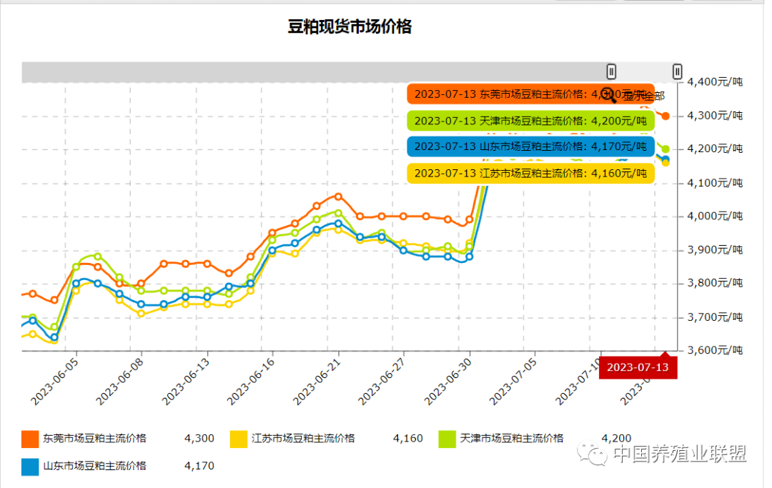Toggle the blue 山东市场豆粕主流价格 legend swatch
Screen dimensions: 772x488
tap(30, 467)
